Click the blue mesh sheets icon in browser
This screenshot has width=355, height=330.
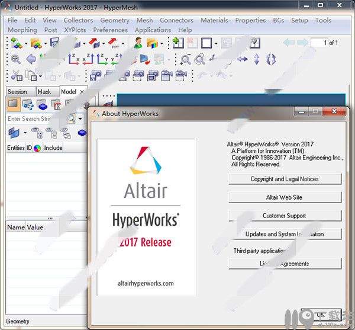click(x=14, y=133)
